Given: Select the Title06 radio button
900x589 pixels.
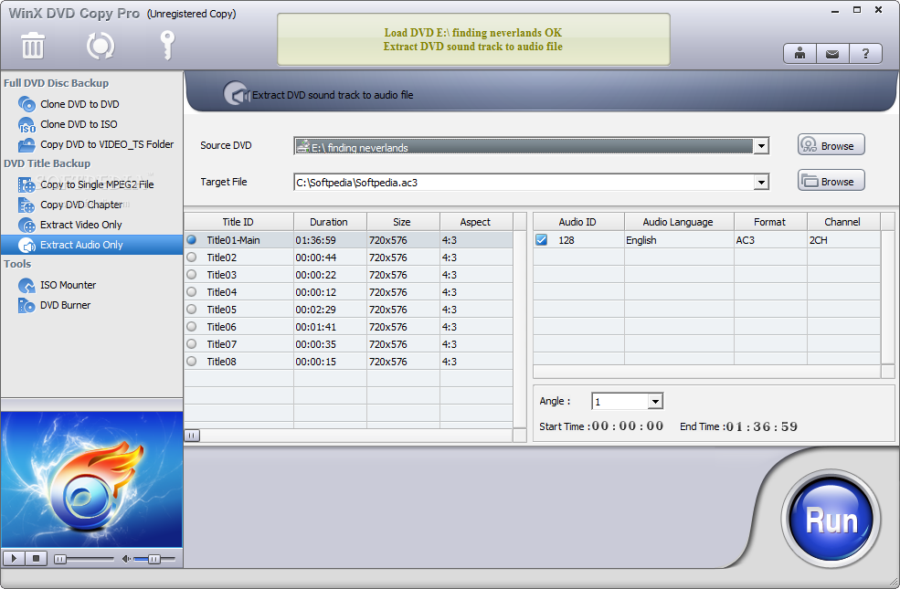Looking at the screenshot, I should pos(192,326).
